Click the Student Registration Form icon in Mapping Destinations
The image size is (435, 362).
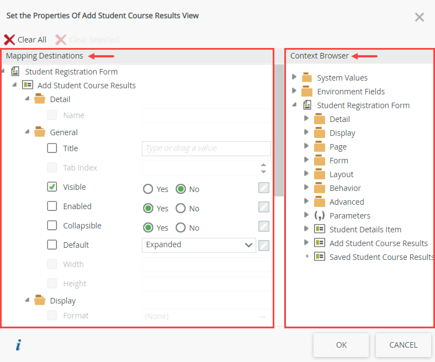(x=15, y=72)
